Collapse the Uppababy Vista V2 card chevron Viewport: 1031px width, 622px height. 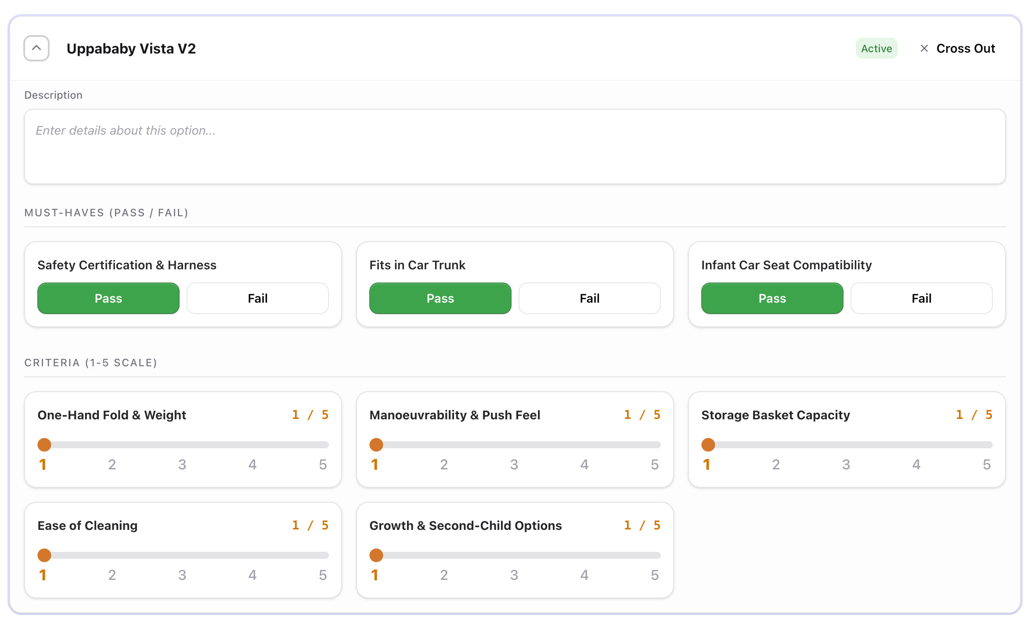[x=36, y=48]
